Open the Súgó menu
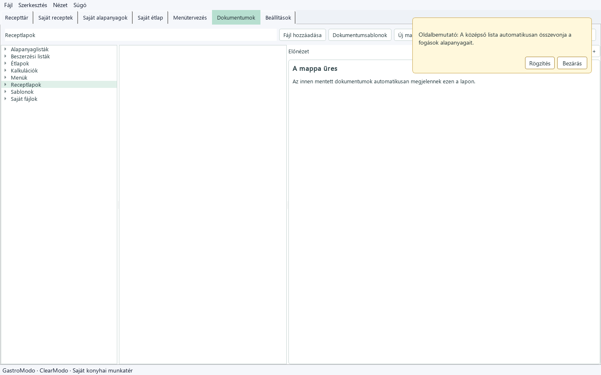 pyautogui.click(x=80, y=5)
